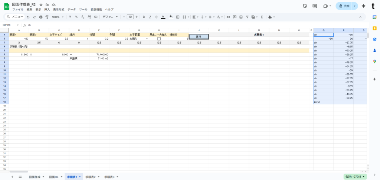Open the 挿入 menu
The image size is (380, 180).
point(47,9)
